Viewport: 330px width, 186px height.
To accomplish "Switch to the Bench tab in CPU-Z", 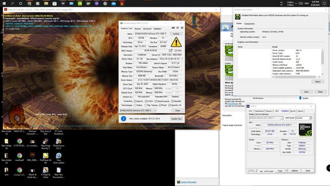I will coord(293,111).
